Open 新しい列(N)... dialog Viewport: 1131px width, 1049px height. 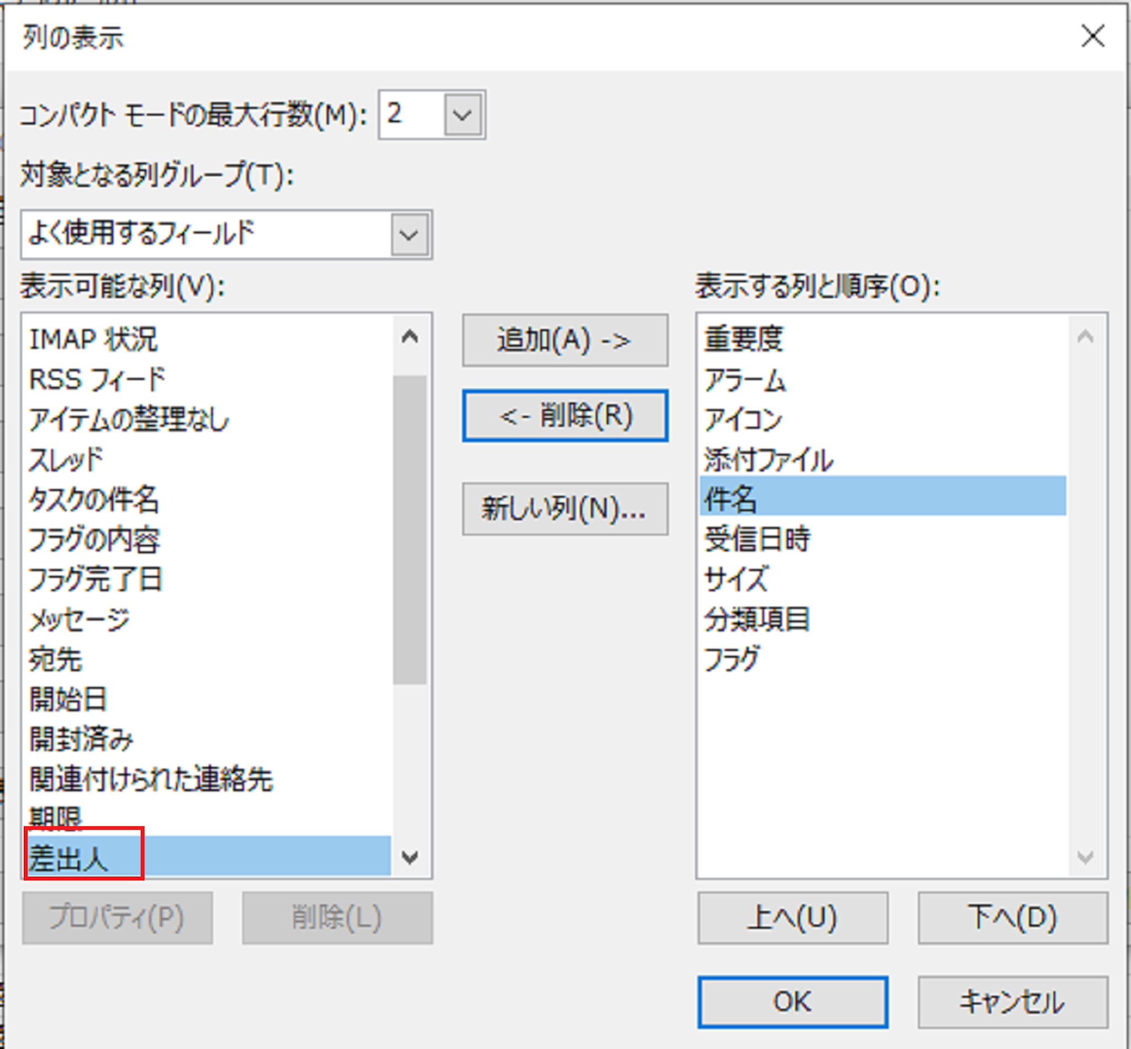click(564, 509)
